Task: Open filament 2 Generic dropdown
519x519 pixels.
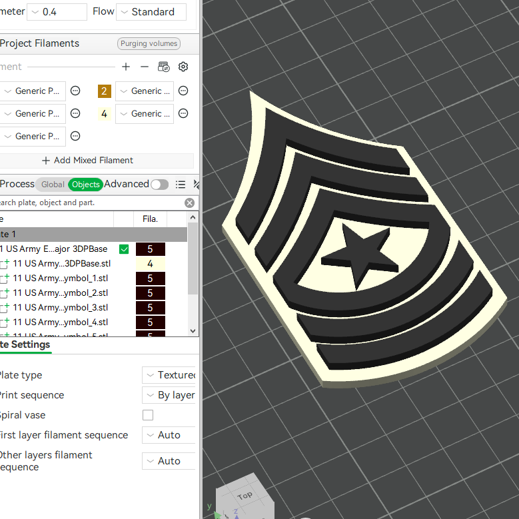Action: (145, 91)
